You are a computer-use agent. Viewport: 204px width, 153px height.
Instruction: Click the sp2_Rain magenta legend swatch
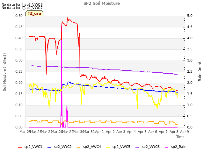(166, 147)
